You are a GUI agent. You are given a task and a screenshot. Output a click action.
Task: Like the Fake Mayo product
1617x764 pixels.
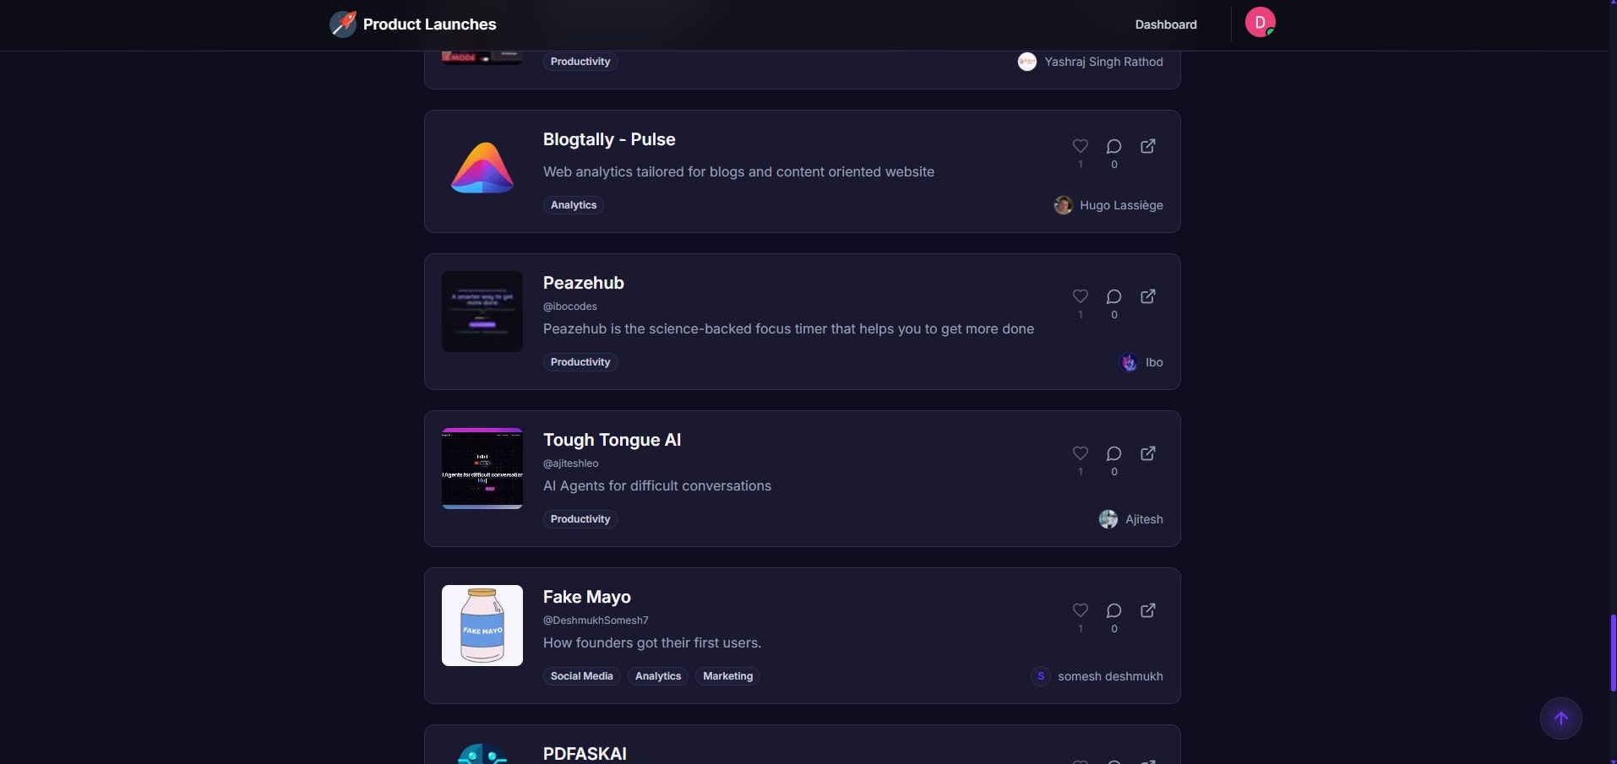tap(1080, 610)
